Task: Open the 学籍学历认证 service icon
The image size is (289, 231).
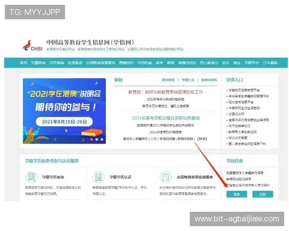Action: pos(98,177)
